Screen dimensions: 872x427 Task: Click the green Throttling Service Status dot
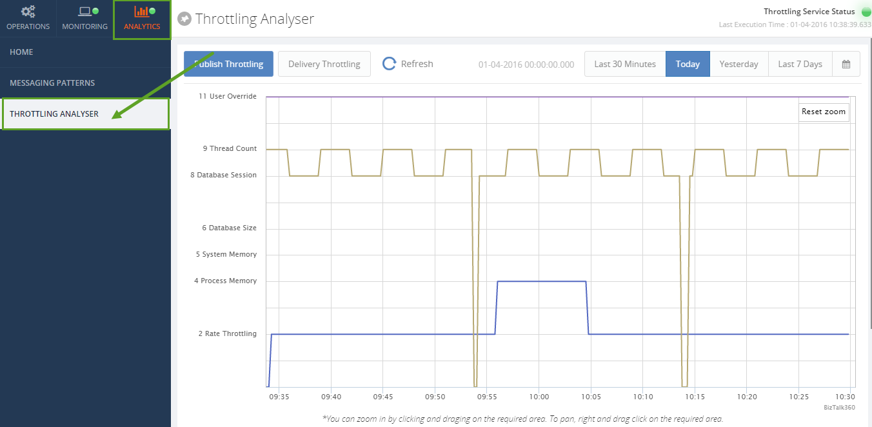tap(865, 11)
